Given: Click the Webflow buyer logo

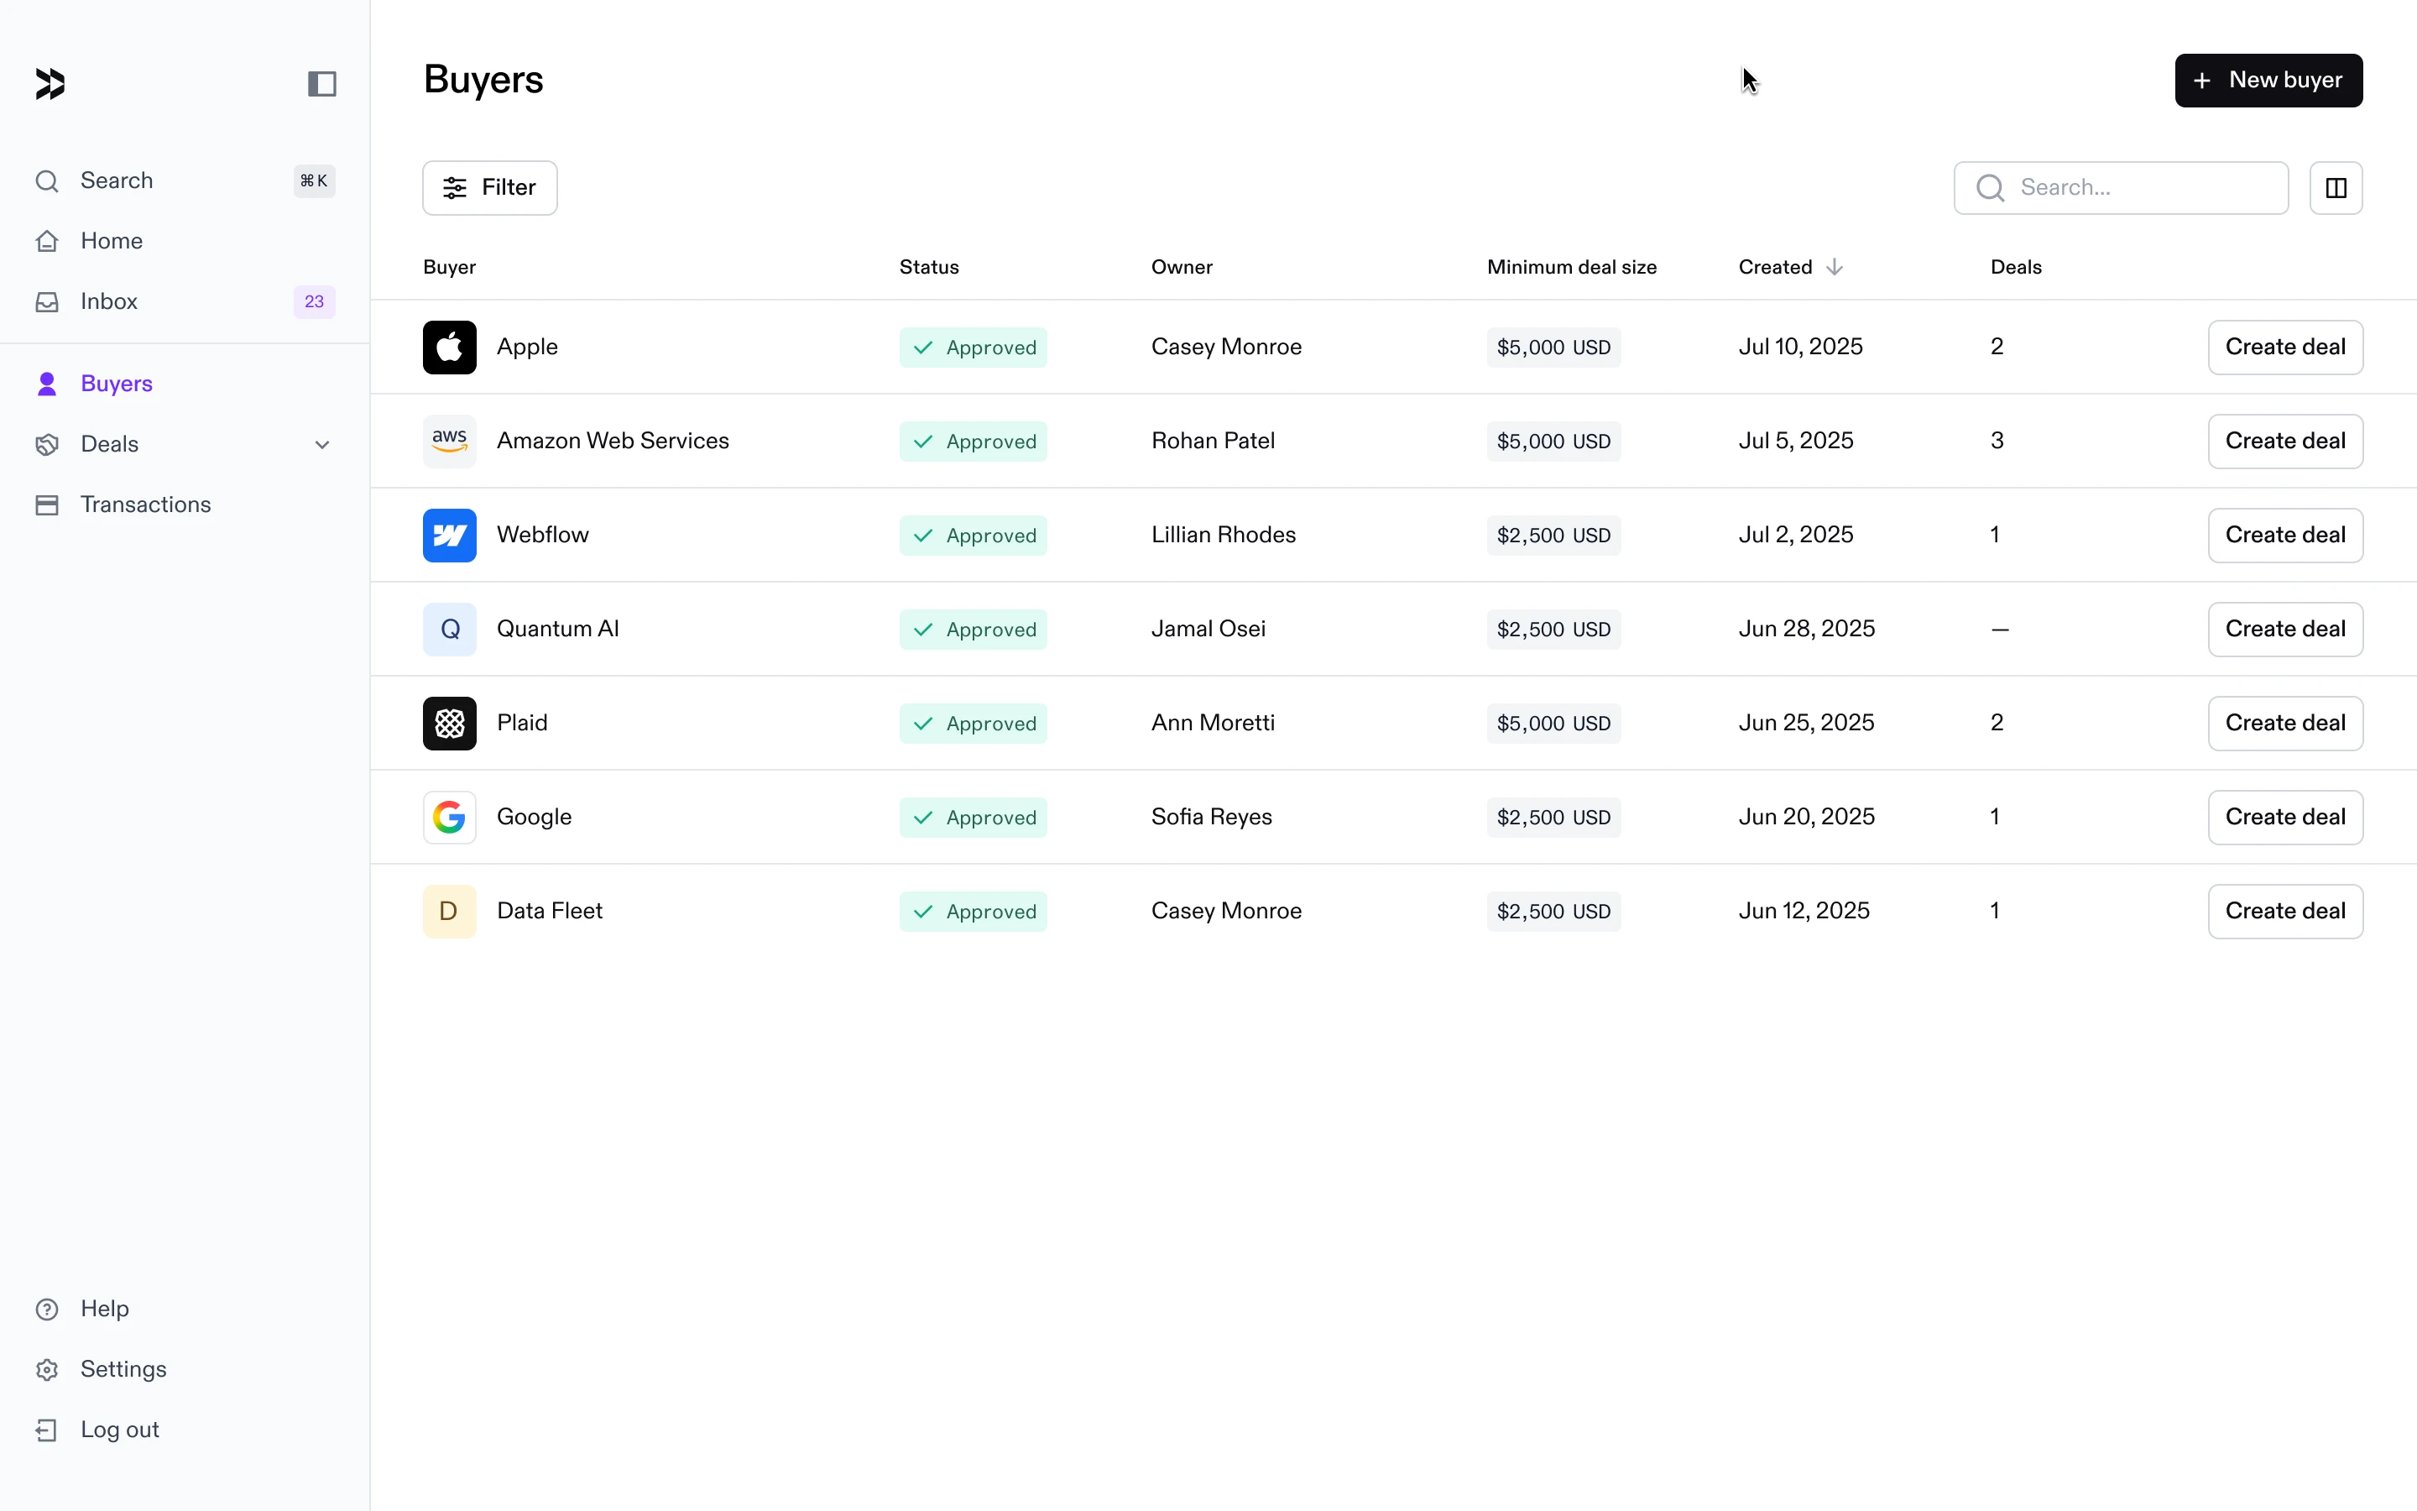Looking at the screenshot, I should (x=450, y=535).
